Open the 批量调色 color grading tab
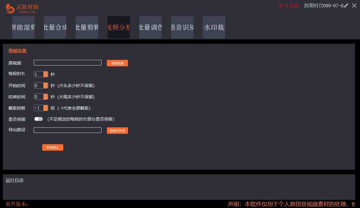Image resolution: width=360 pixels, height=208 pixels. tap(150, 27)
